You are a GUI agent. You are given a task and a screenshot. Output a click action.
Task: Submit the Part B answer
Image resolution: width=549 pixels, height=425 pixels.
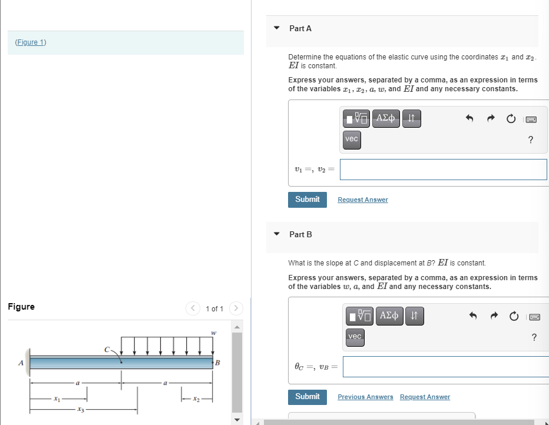click(307, 397)
